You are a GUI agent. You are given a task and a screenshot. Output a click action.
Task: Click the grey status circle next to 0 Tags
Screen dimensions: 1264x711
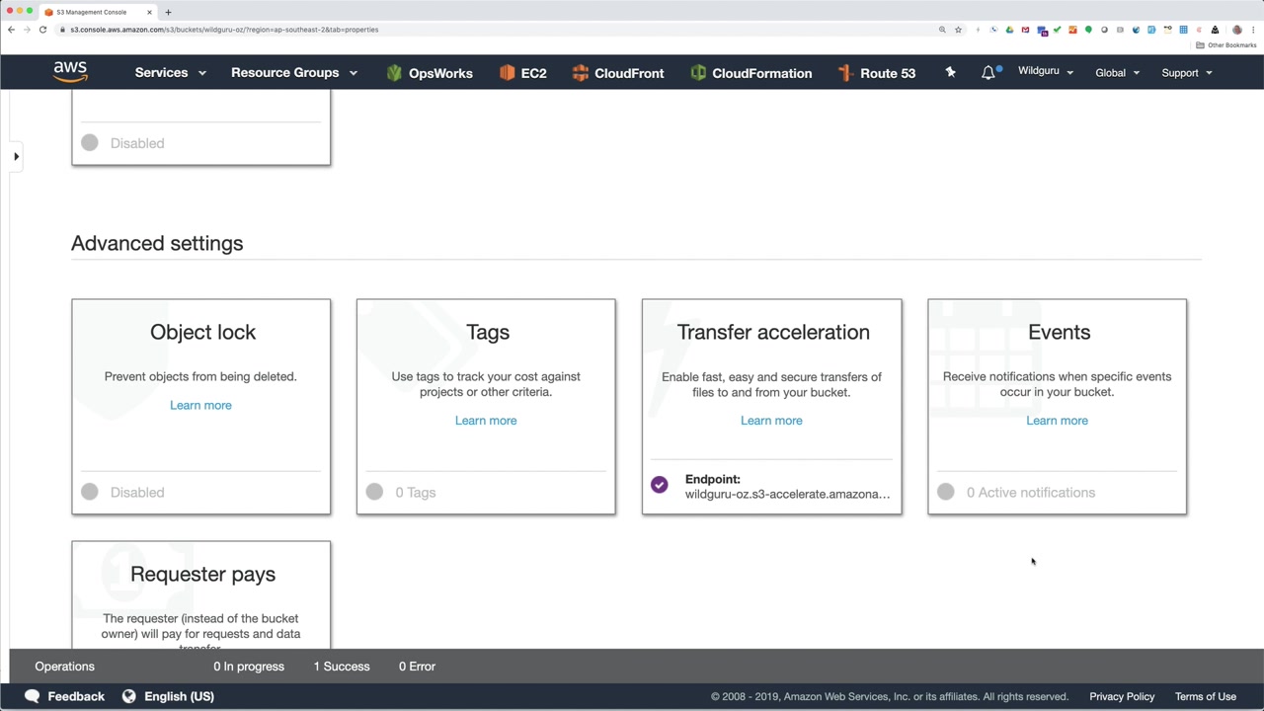point(374,492)
